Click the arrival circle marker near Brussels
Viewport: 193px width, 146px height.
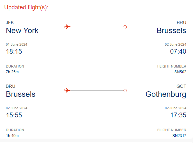[x=125, y=27]
